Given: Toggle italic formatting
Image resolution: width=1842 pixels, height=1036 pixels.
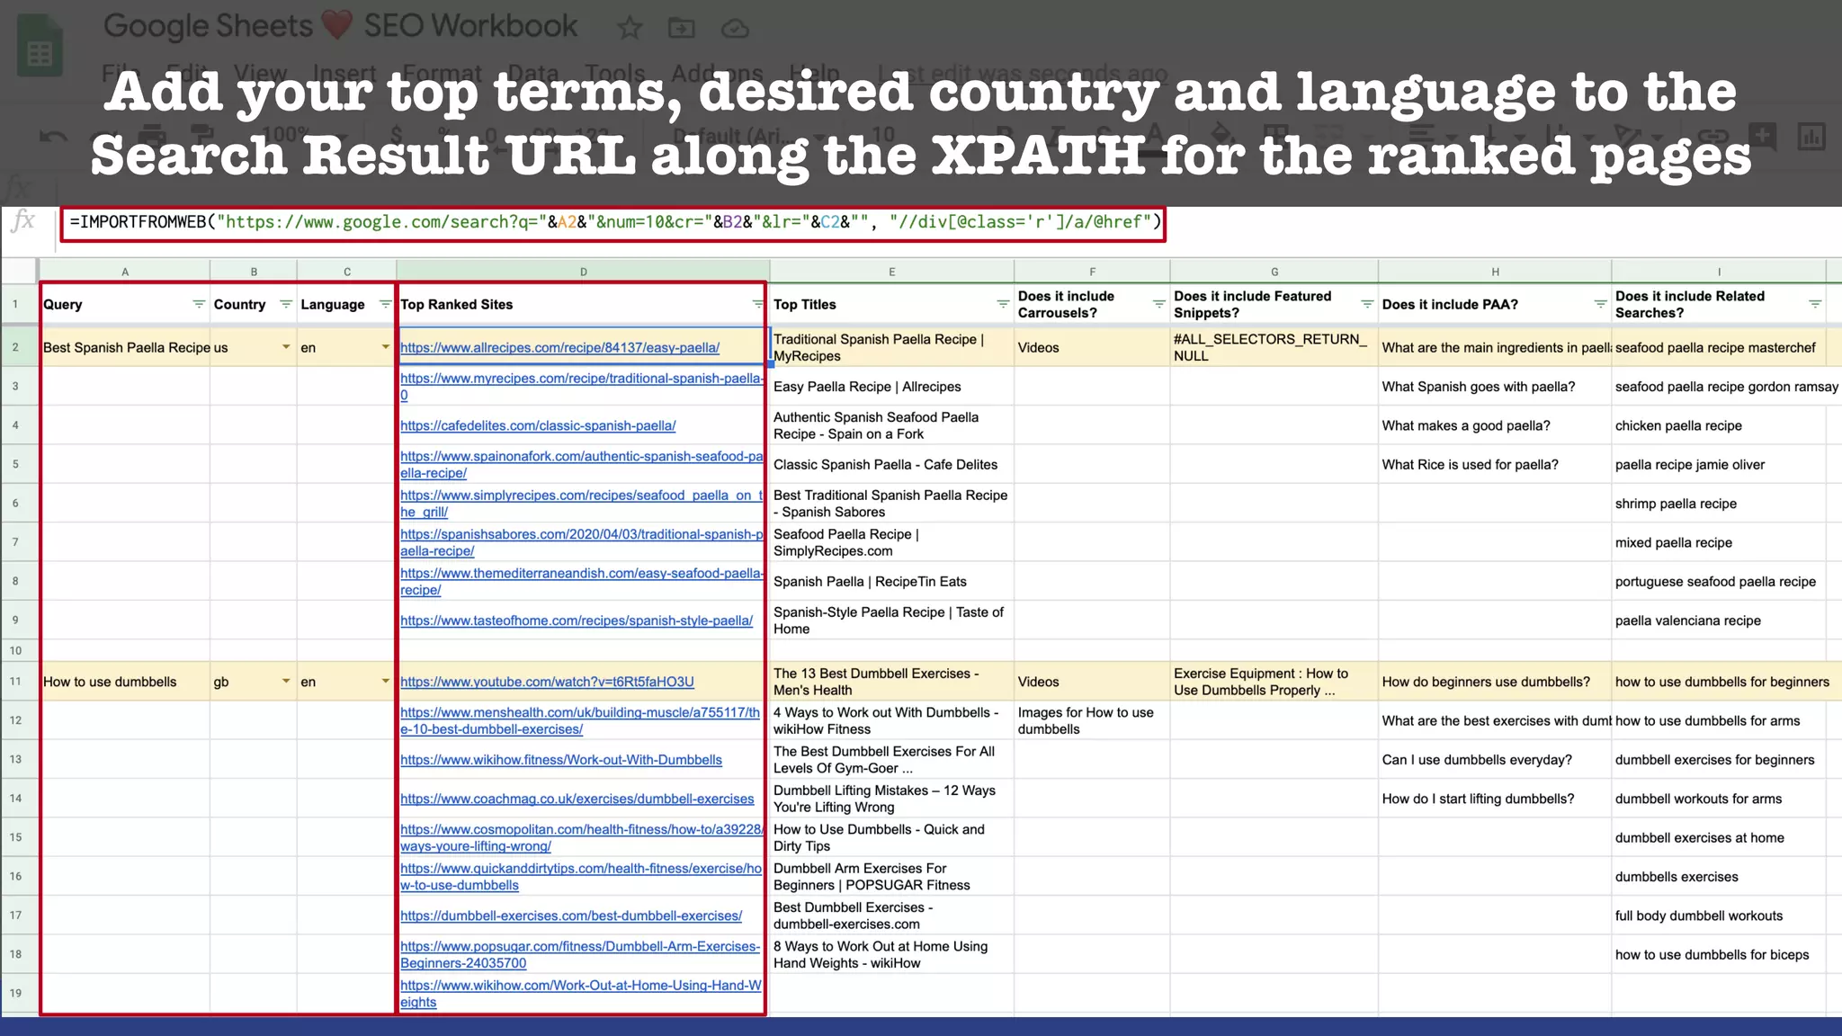Looking at the screenshot, I should point(1058,135).
